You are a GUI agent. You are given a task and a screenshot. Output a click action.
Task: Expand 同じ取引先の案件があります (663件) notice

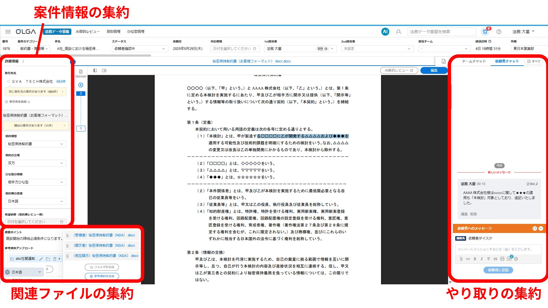(x=36, y=92)
